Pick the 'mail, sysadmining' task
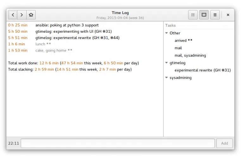243x157 pixels. [x=190, y=55]
